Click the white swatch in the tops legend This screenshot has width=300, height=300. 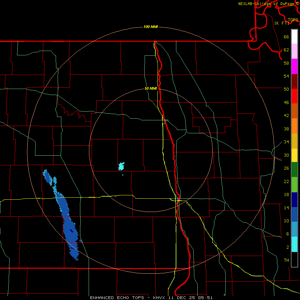(294, 37)
